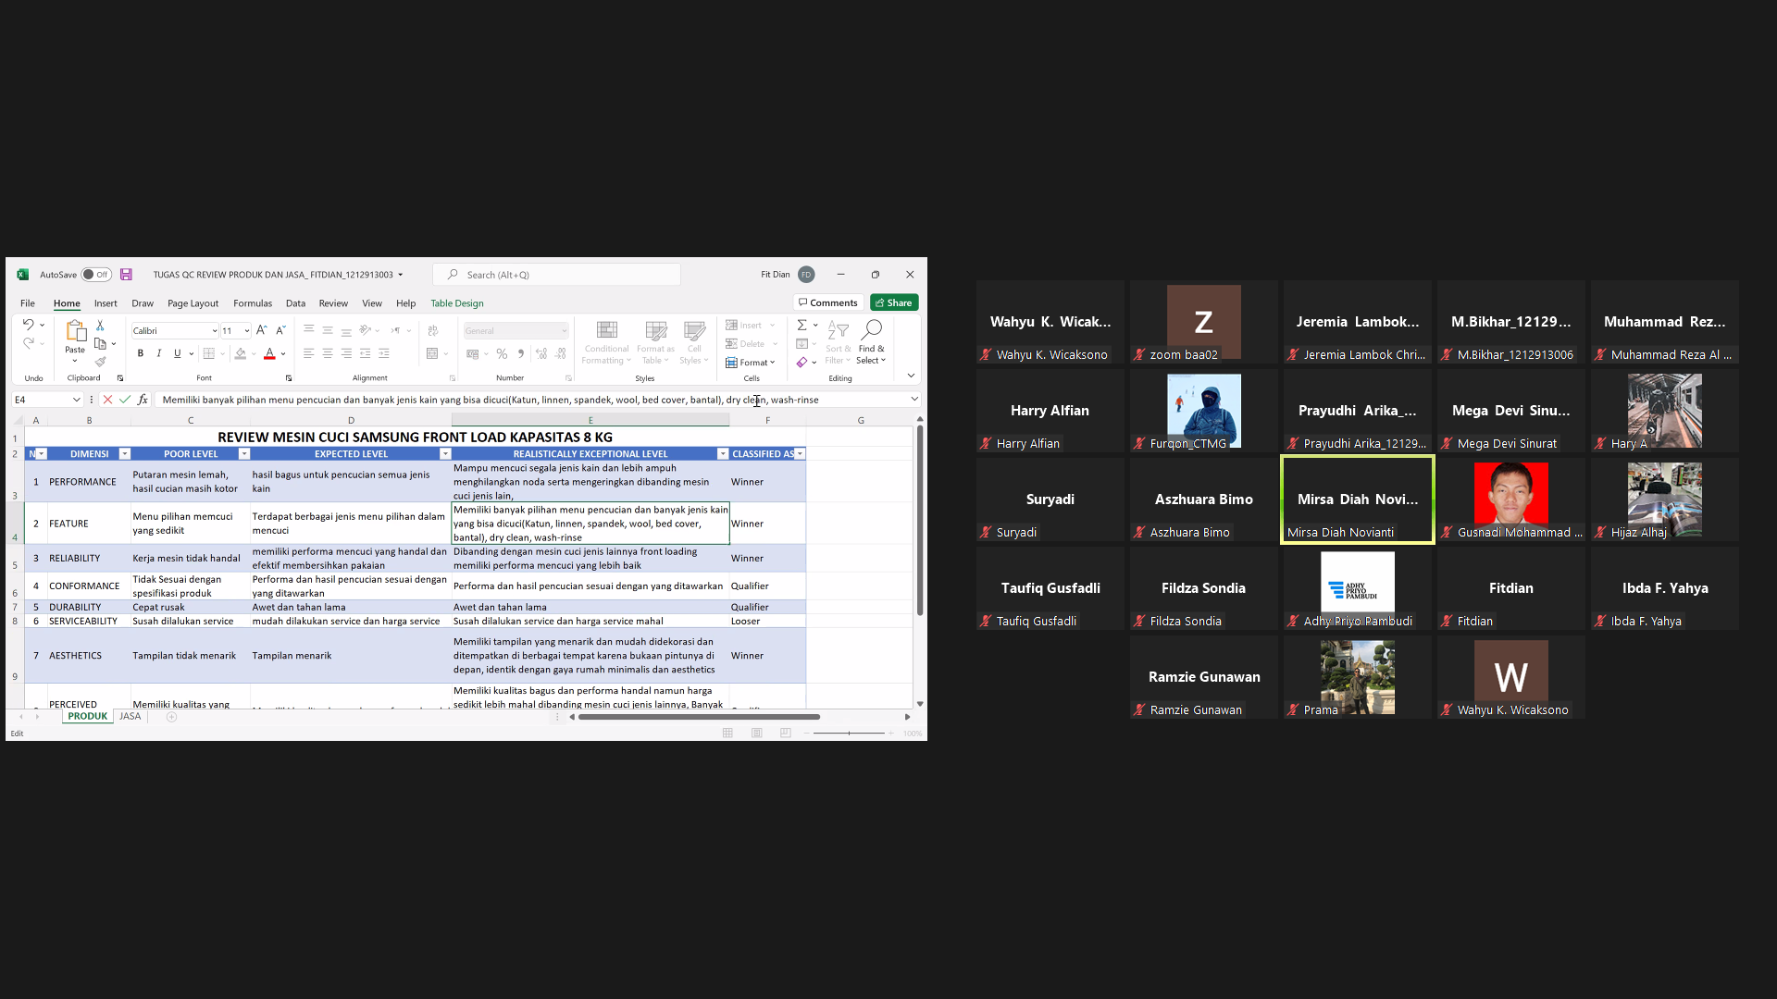Open the DIMENSI column filter dropdown
Viewport: 1777px width, 999px height.
(x=124, y=454)
